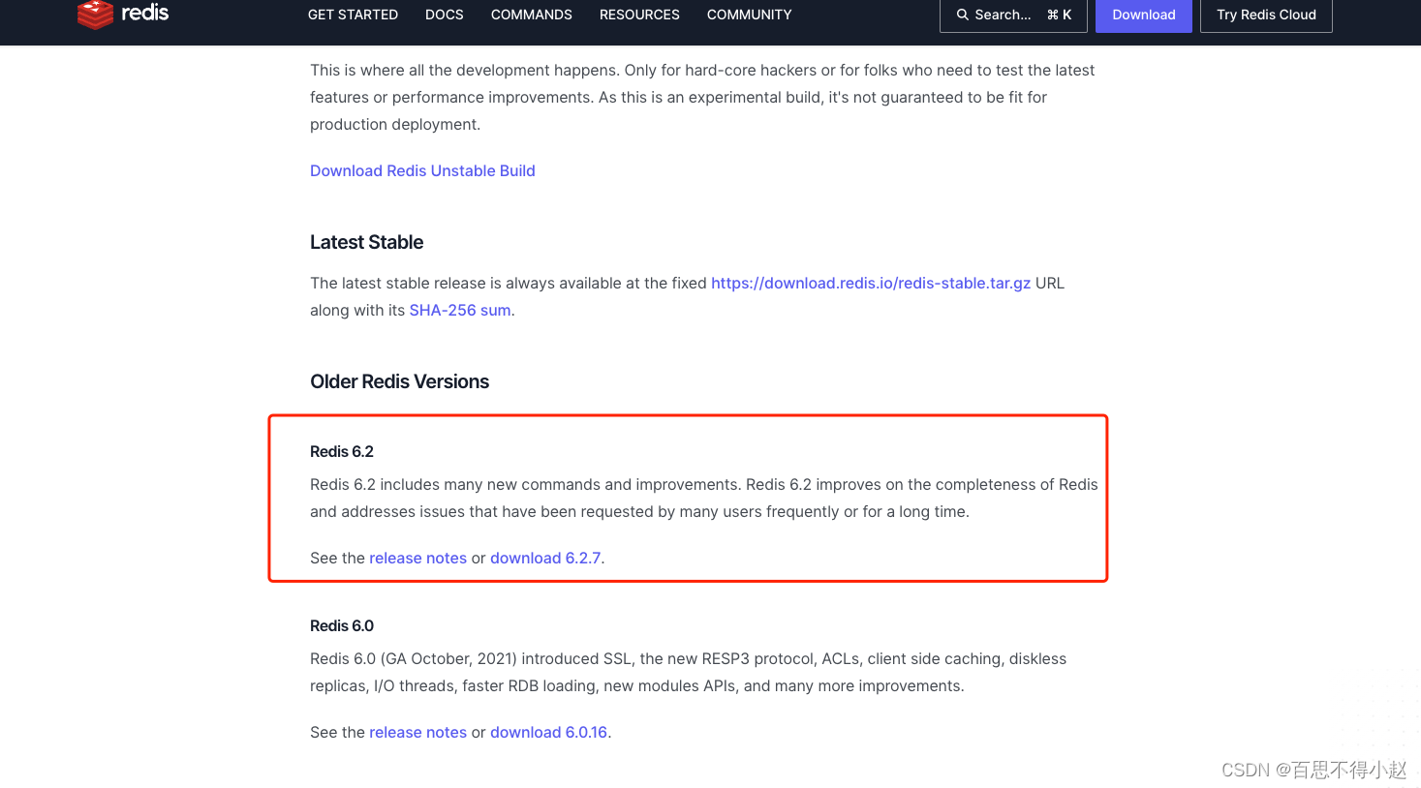Go to the COMMANDS page
Screen dimensions: 1421x788
532,15
